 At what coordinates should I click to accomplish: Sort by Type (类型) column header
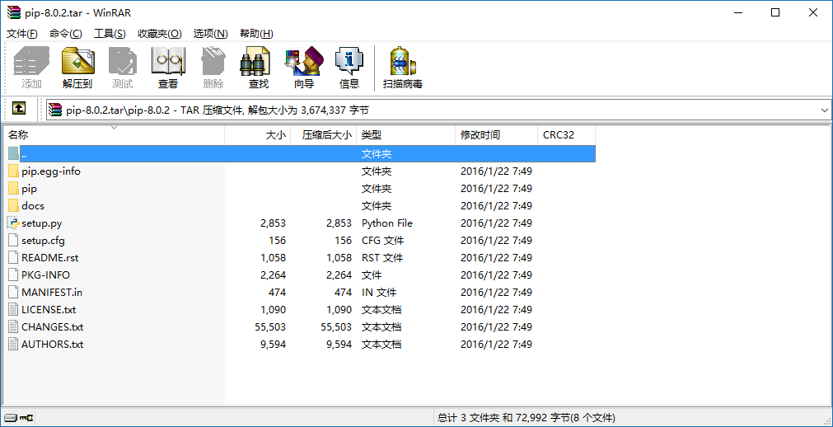coord(406,135)
